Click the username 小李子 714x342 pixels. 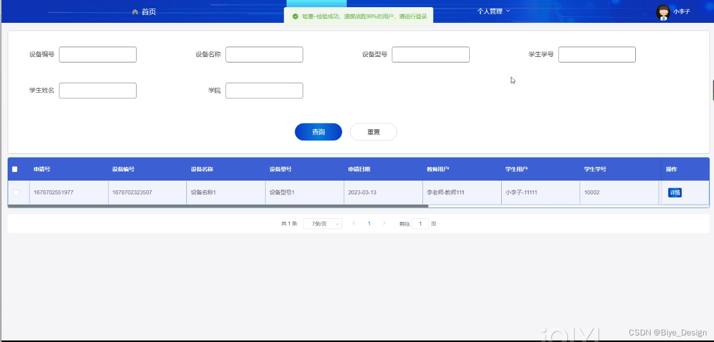[681, 11]
